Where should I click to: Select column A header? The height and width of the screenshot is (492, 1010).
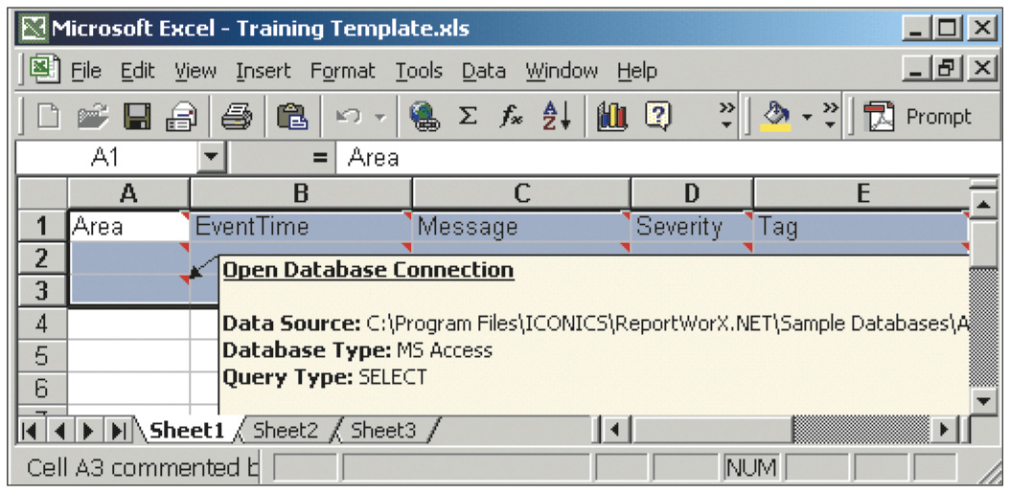pyautogui.click(x=128, y=193)
